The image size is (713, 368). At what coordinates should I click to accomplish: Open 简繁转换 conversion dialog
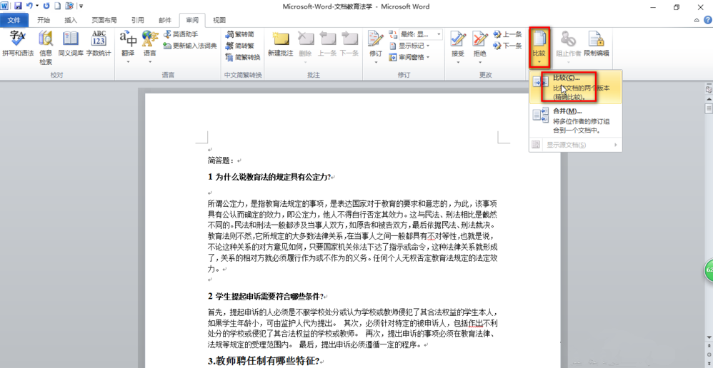pos(243,57)
